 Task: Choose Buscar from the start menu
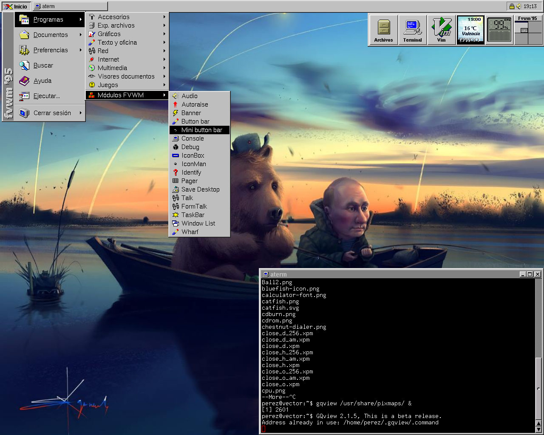[50, 65]
